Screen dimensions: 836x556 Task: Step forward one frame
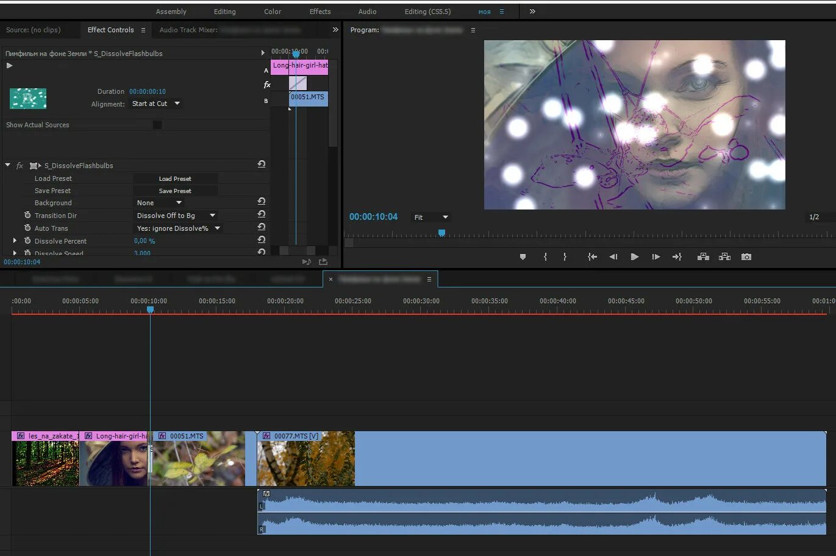(x=656, y=257)
